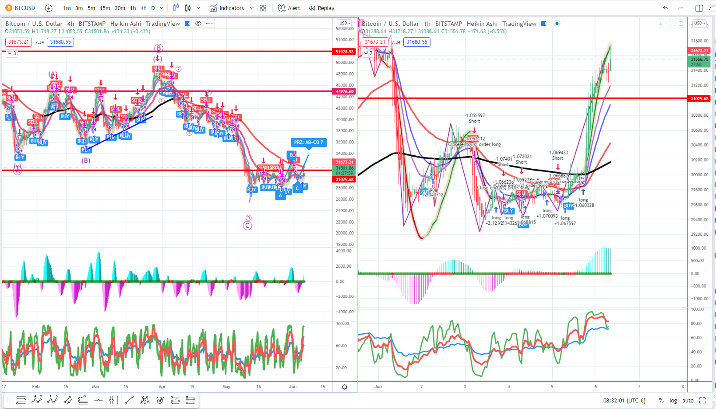Collapse the indicator legend showing 2 on 1h chart
Screen dimensions: 716x409
coord(368,53)
